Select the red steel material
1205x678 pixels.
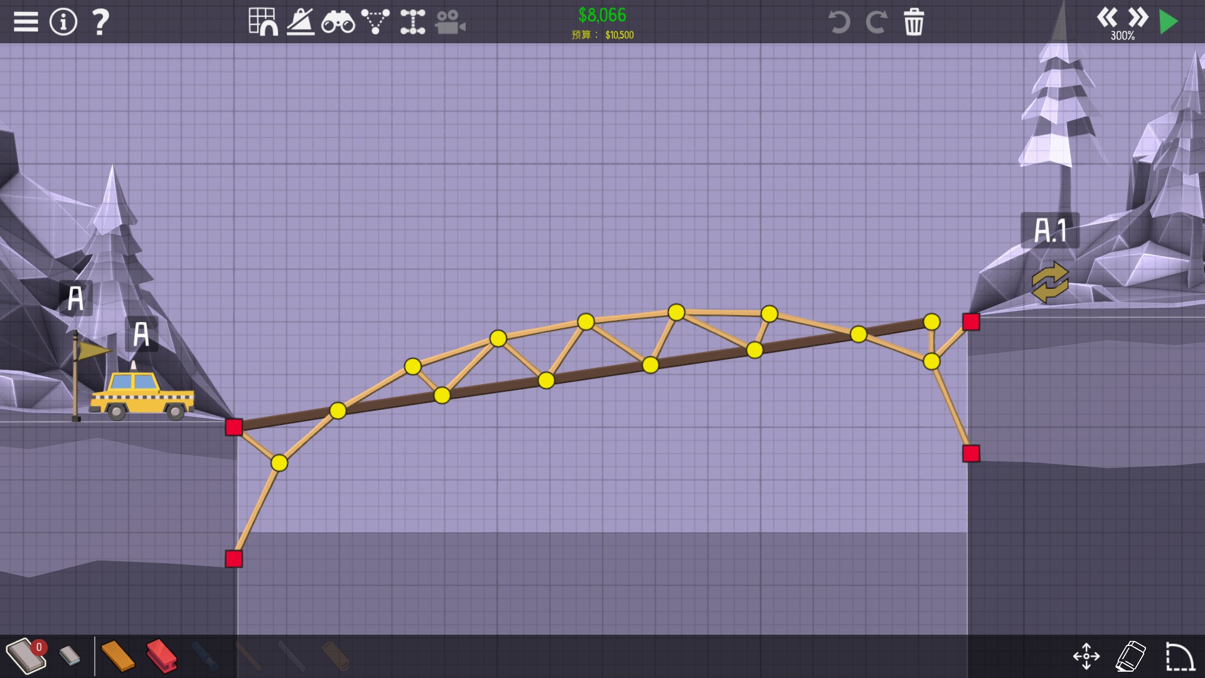pos(161,656)
